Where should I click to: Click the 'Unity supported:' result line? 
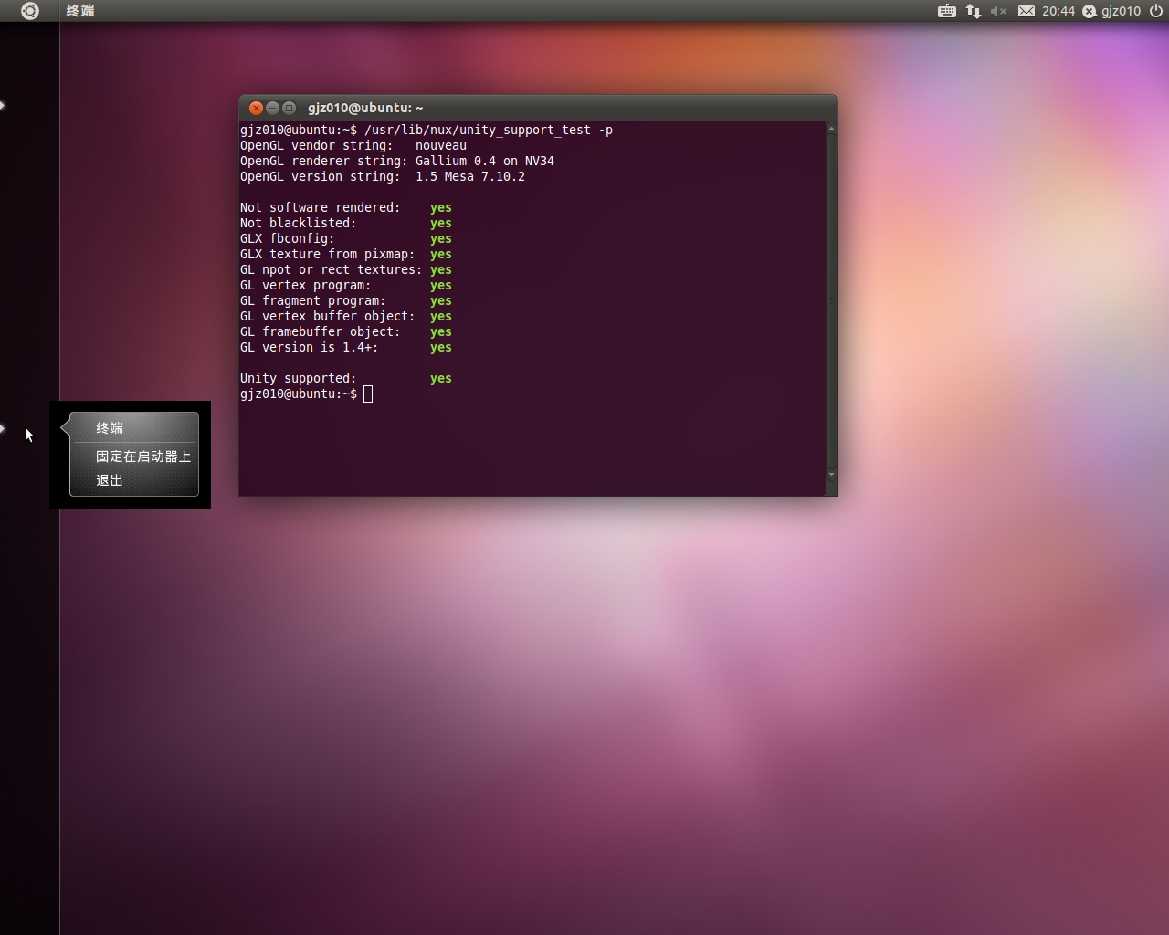(x=346, y=379)
